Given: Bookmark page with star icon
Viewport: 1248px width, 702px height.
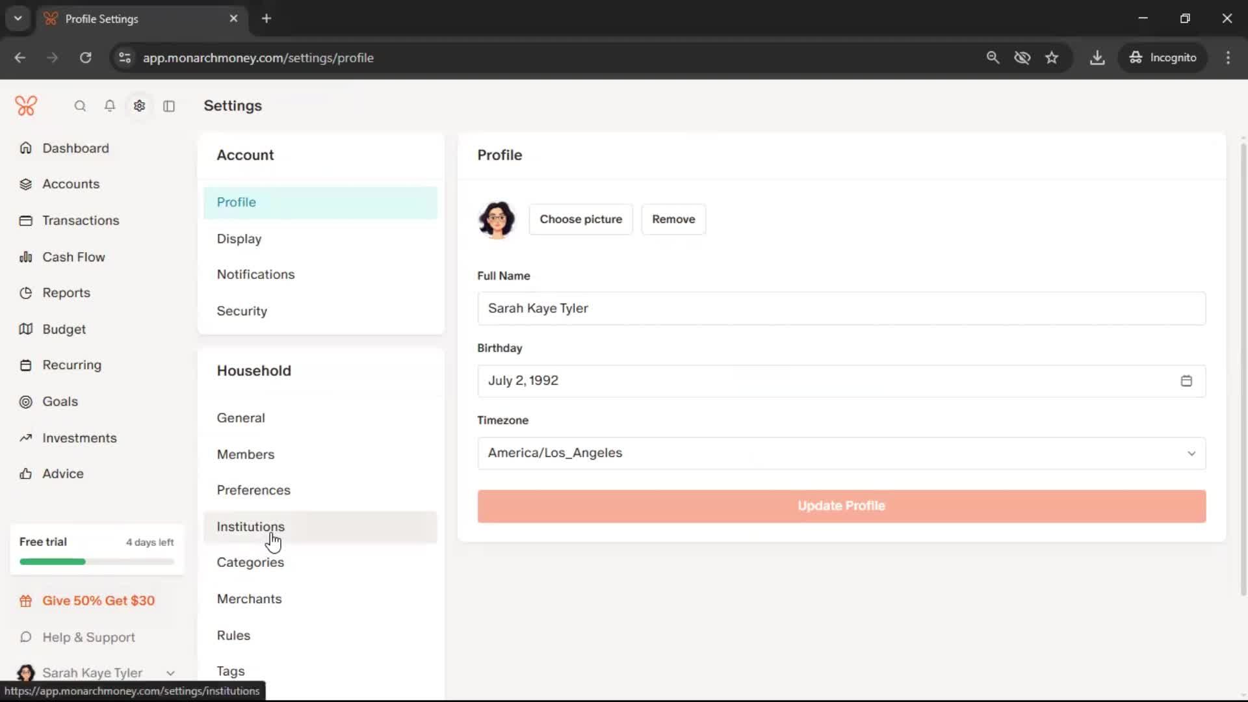Looking at the screenshot, I should (x=1052, y=58).
